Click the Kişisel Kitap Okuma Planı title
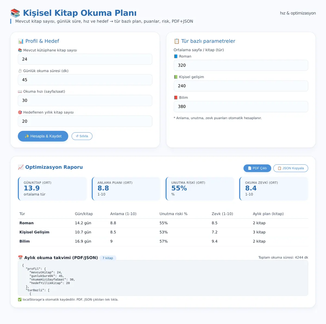The image size is (326, 324). coord(80,13)
